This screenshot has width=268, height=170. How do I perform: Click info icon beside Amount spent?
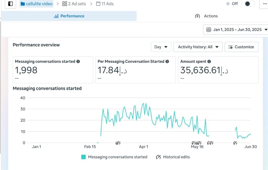click(209, 61)
